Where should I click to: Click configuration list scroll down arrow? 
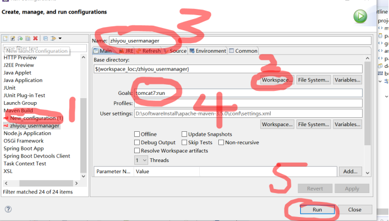83,176
